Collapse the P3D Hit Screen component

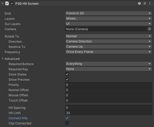pyautogui.click(x=2, y=4)
